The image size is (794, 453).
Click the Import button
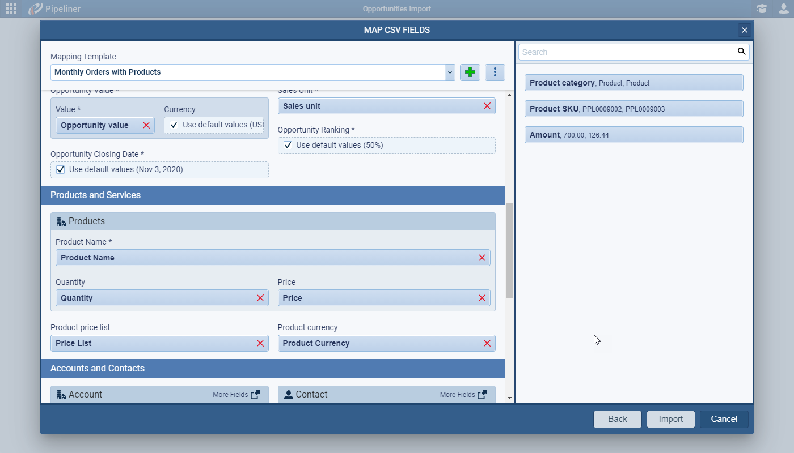[x=670, y=419]
